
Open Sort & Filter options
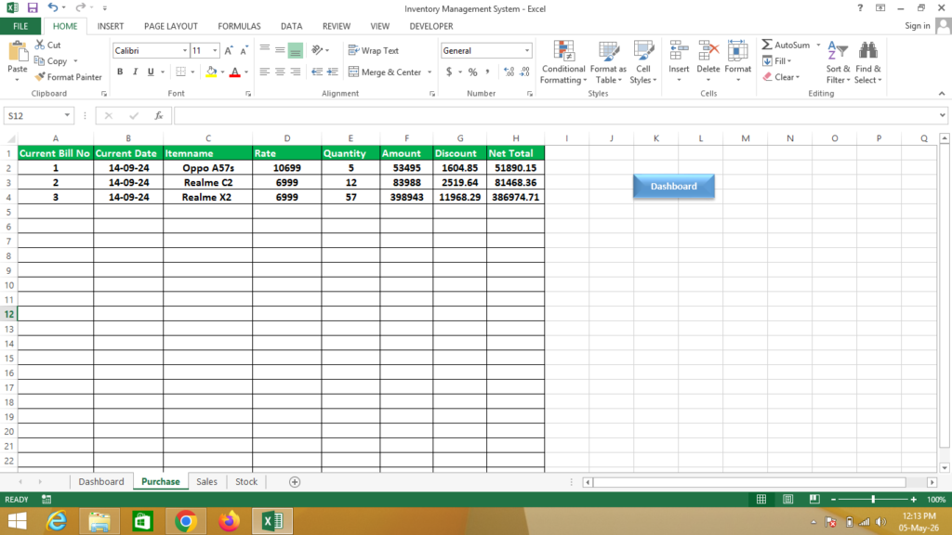[838, 62]
